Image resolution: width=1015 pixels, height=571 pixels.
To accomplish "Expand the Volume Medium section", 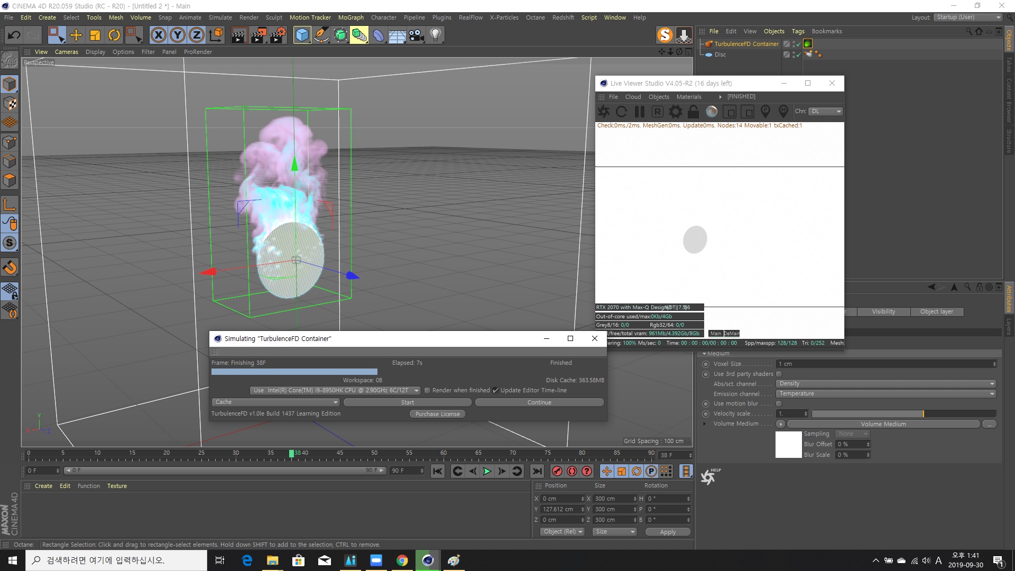I will tap(704, 423).
